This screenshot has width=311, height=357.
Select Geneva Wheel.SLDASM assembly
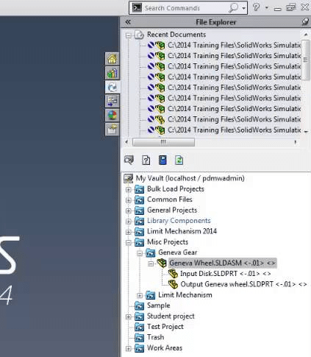point(223,263)
